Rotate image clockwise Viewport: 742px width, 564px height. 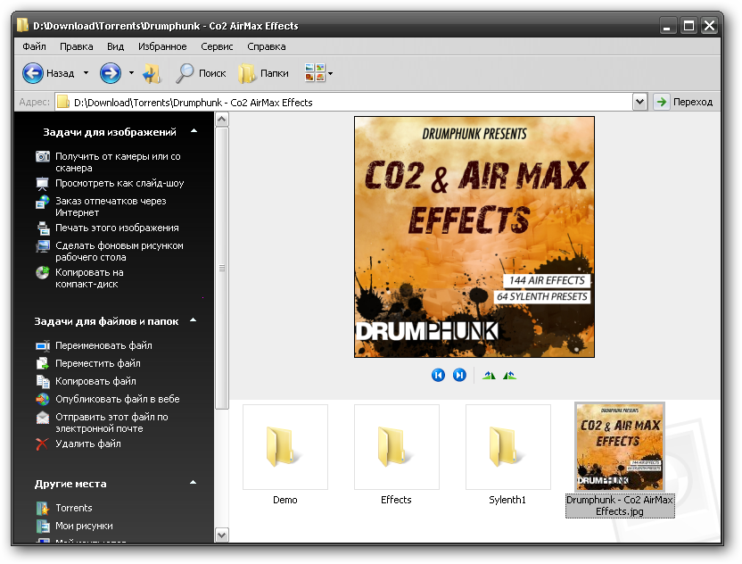(x=489, y=376)
